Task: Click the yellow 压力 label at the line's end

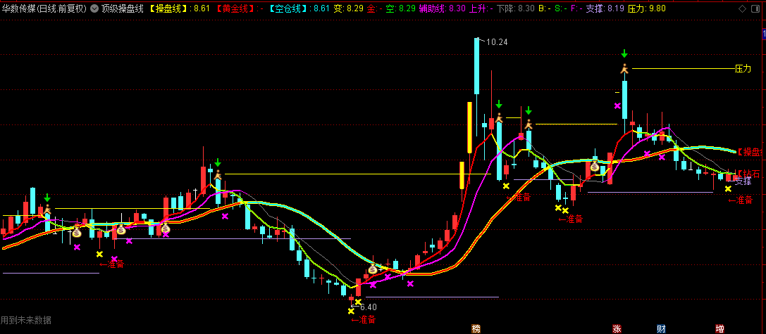Action: [x=743, y=69]
